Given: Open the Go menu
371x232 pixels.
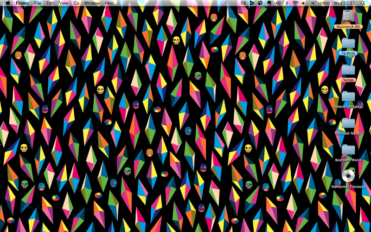Looking at the screenshot, I should (76, 3).
